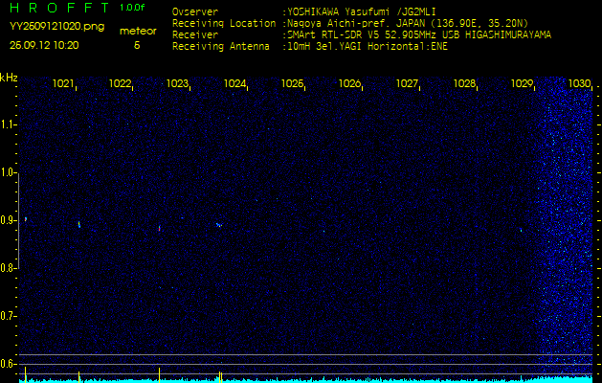Click the kHz axis unit label
The image size is (602, 383).
click(9, 78)
